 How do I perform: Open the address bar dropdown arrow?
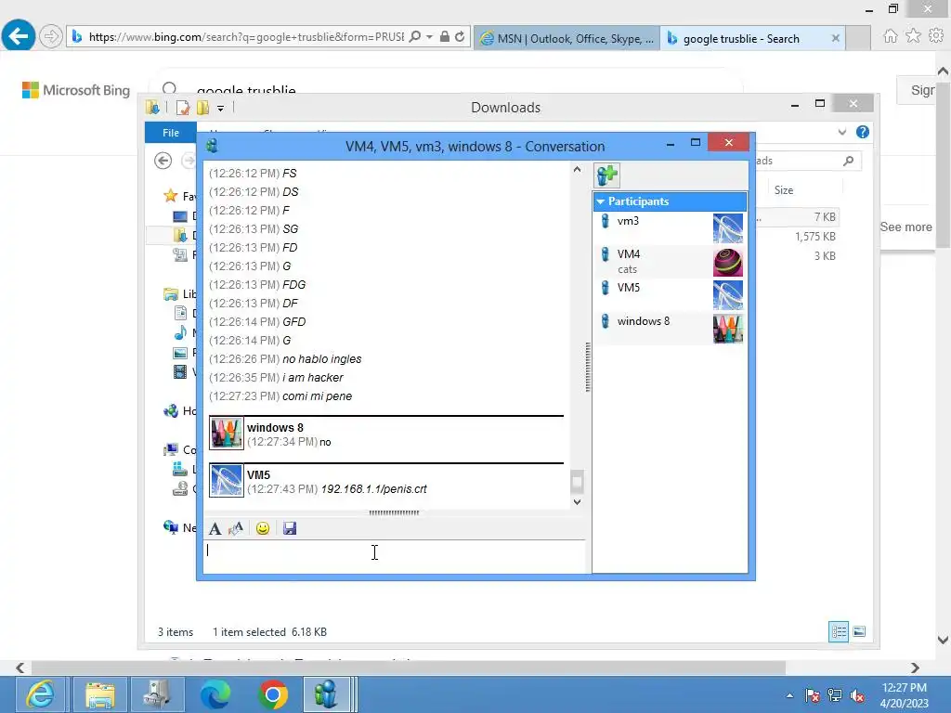[x=429, y=37]
